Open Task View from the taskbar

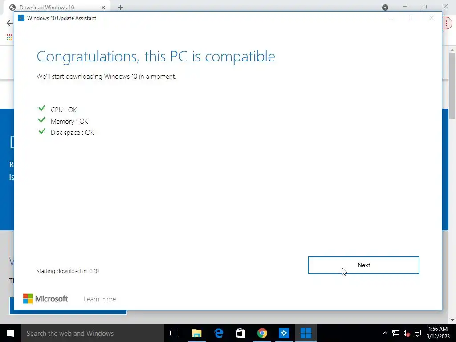(x=175, y=333)
